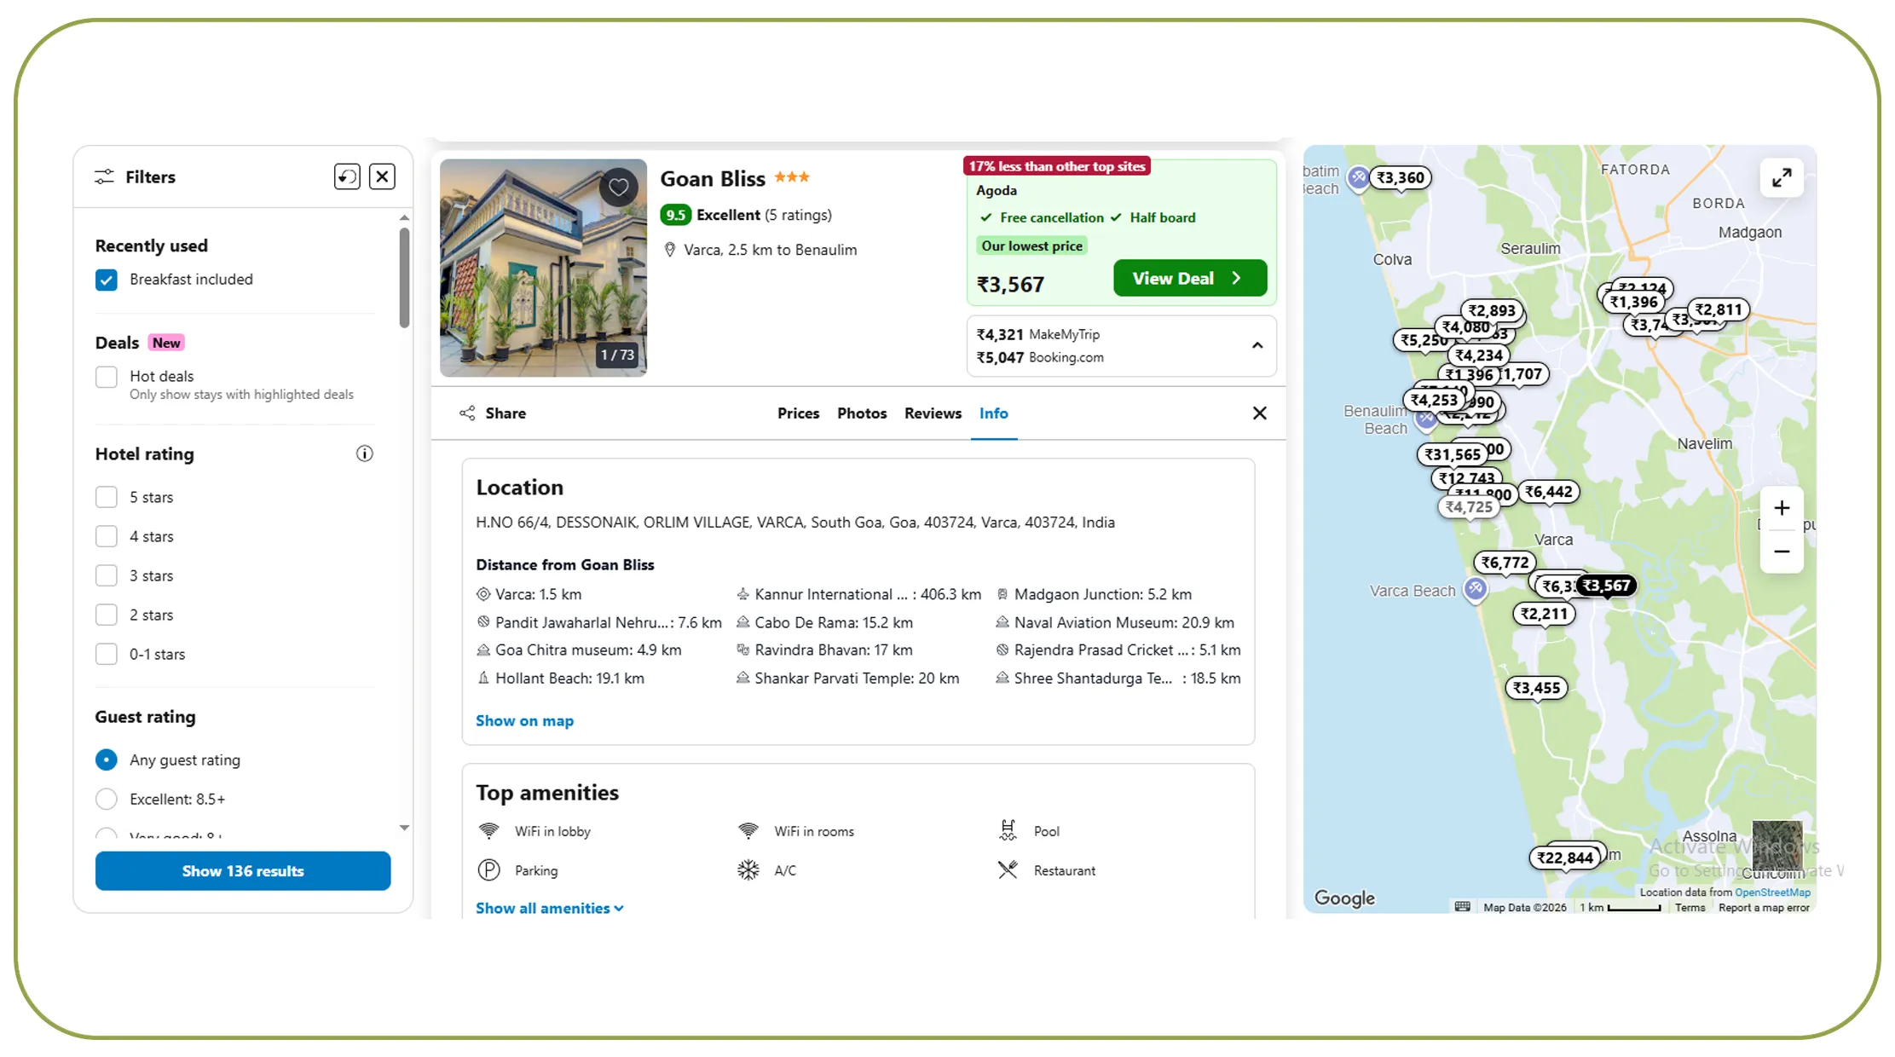Switch to the Info tab

coord(993,413)
